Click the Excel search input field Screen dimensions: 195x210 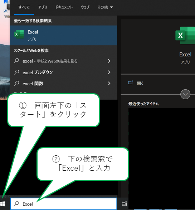(64, 204)
